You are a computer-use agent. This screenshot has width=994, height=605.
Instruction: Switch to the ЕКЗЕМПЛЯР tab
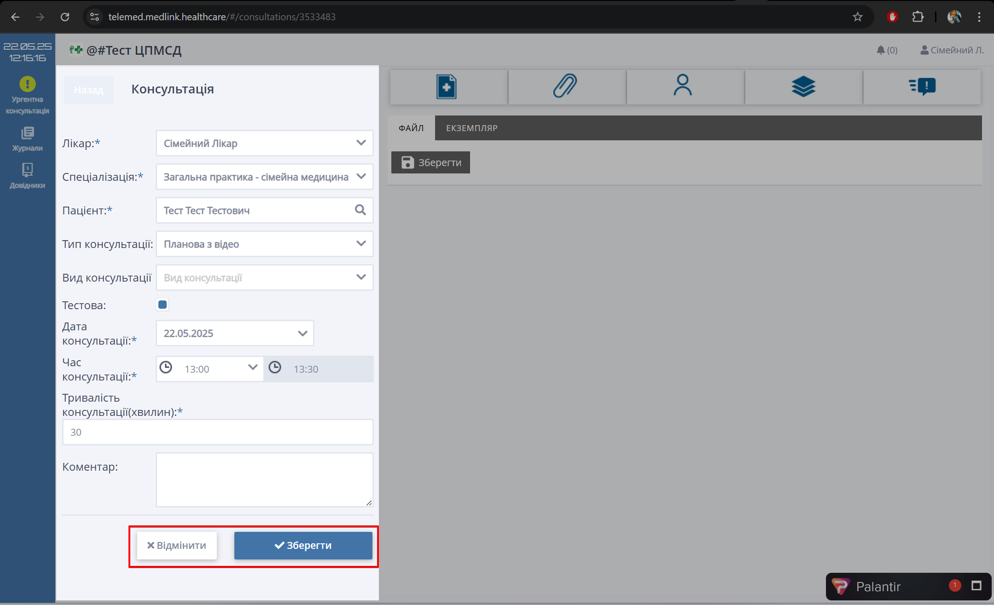pyautogui.click(x=471, y=128)
